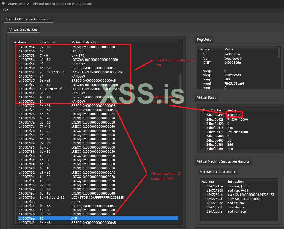Switch to the Registers tab
Viewport: 284px width, 229px height.
[204, 39]
